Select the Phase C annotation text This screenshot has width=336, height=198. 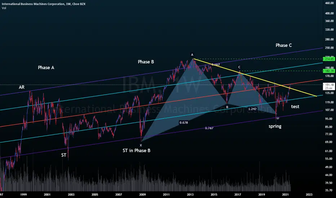click(x=284, y=45)
